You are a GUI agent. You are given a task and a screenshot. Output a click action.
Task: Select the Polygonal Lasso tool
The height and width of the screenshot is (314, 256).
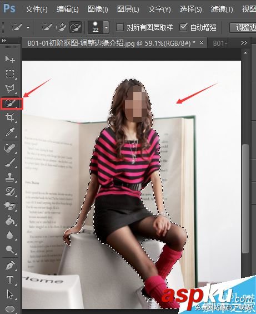tap(10, 89)
